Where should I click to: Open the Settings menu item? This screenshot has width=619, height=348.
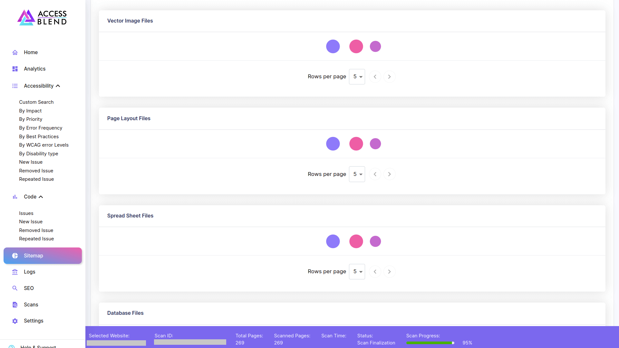click(x=34, y=321)
